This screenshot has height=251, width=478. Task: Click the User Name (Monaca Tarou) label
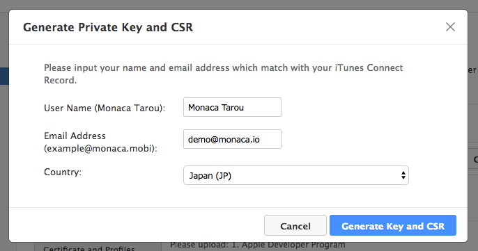pyautogui.click(x=105, y=108)
